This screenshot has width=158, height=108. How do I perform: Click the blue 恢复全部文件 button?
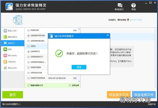(x=144, y=95)
